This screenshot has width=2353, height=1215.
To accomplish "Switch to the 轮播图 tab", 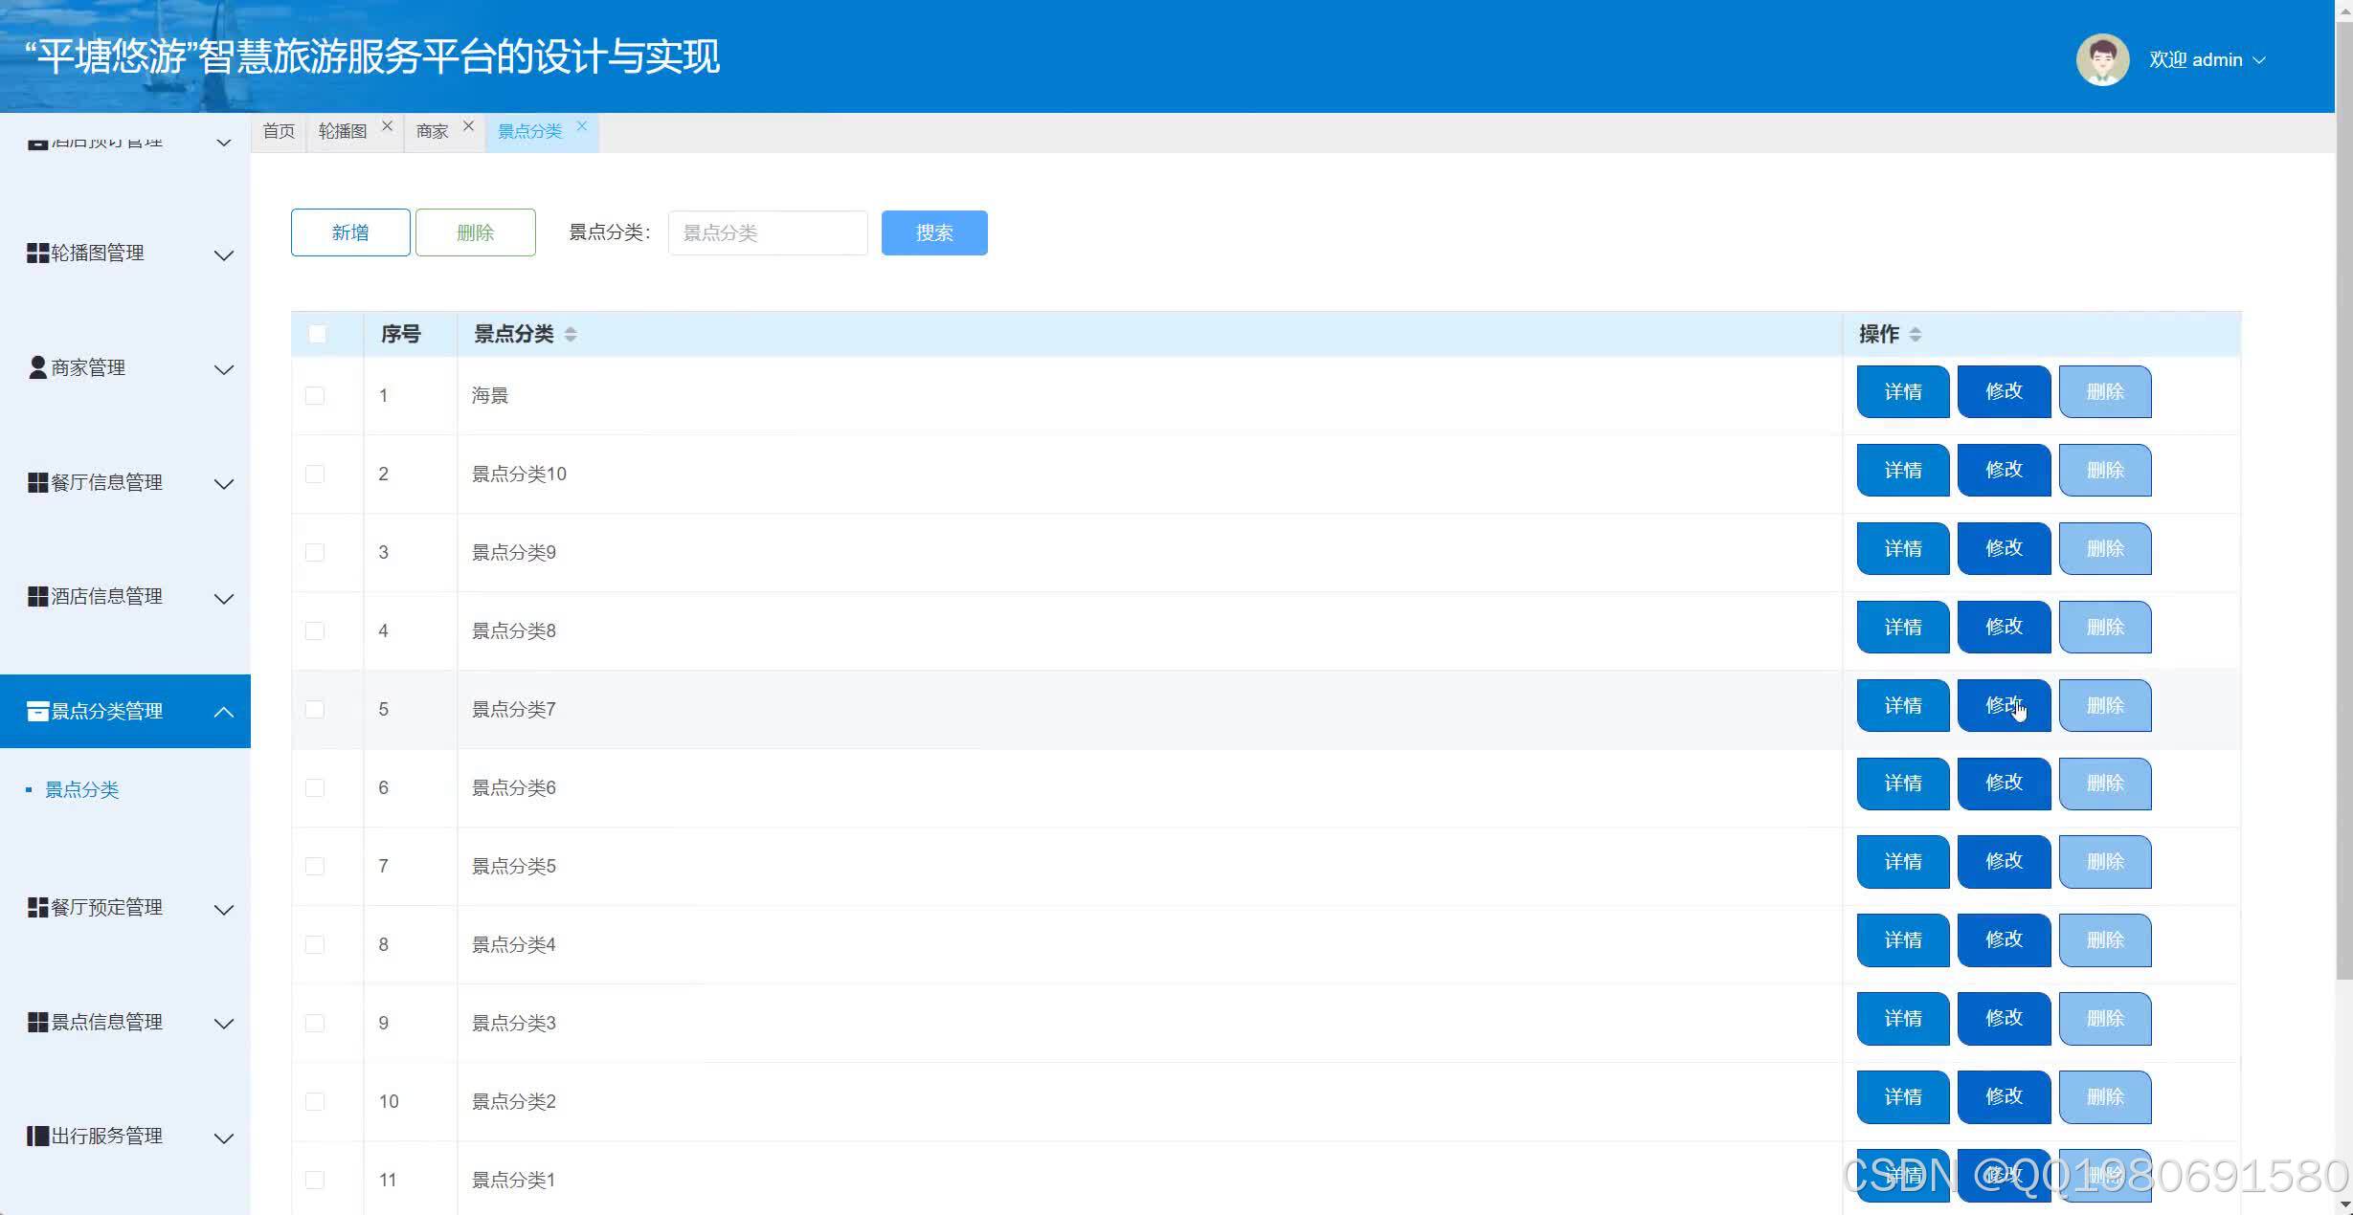I will (x=343, y=131).
